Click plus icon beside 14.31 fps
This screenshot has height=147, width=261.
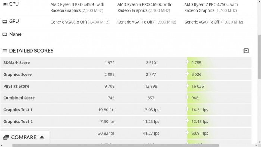188,109
